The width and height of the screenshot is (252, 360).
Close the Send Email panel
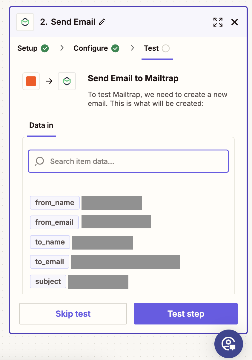(x=235, y=22)
